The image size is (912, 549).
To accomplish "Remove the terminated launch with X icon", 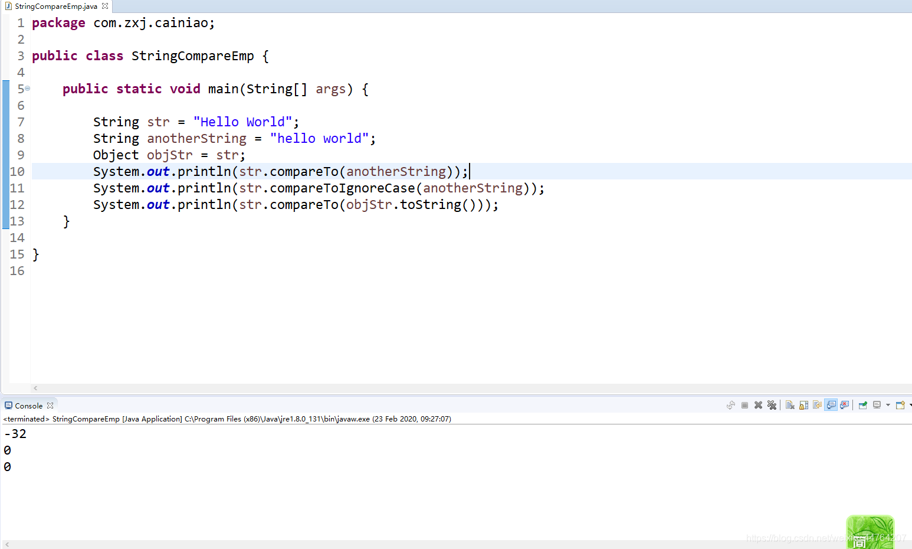I will click(x=758, y=405).
